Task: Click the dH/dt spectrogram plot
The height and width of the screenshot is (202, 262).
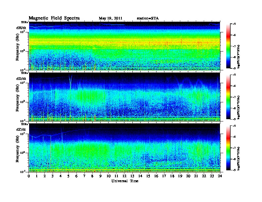Action: click(x=124, y=46)
